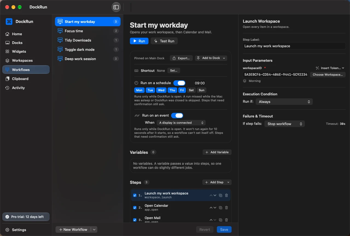Screen dimensions: 350x236
Task: Click the Timeout 30s value
Action: 343,124
